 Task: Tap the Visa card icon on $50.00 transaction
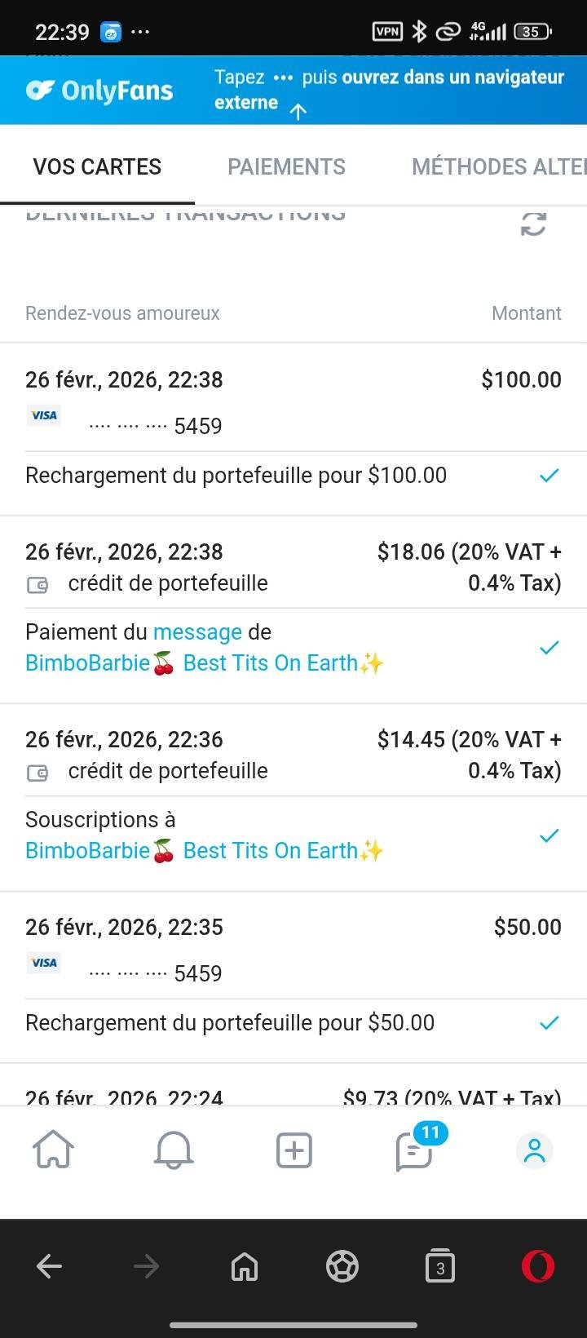click(x=44, y=963)
